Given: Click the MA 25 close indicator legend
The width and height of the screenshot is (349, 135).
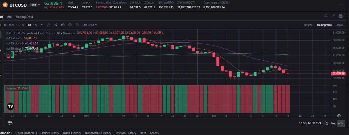Looking at the screenshot, I should pos(22,43).
